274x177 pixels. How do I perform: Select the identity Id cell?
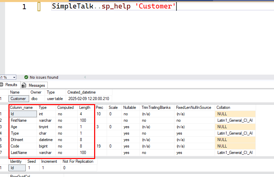pyautogui.click(x=17, y=168)
